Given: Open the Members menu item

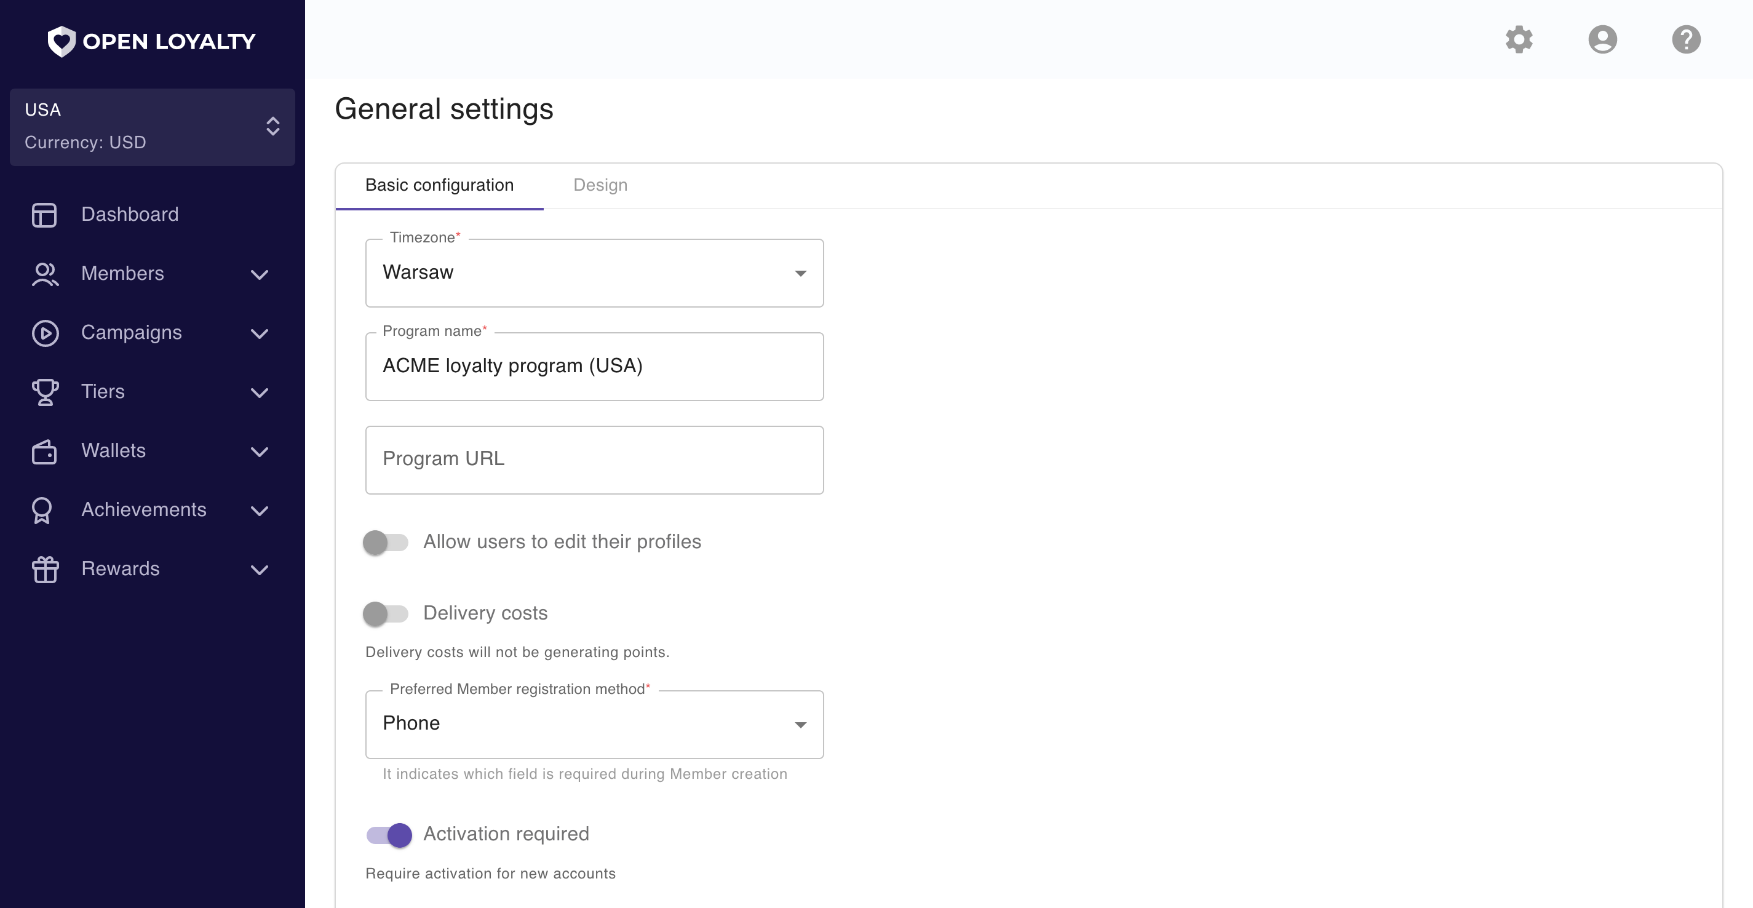Looking at the screenshot, I should click(x=122, y=274).
